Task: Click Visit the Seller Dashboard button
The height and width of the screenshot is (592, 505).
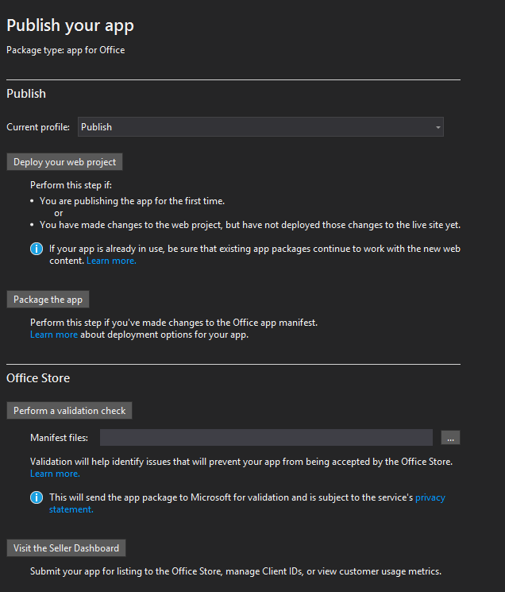Action: pos(66,548)
